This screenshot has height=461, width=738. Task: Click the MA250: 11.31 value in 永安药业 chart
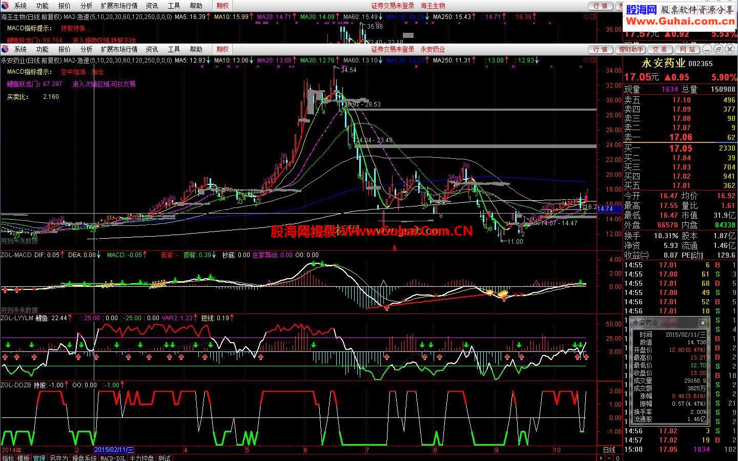(x=453, y=60)
